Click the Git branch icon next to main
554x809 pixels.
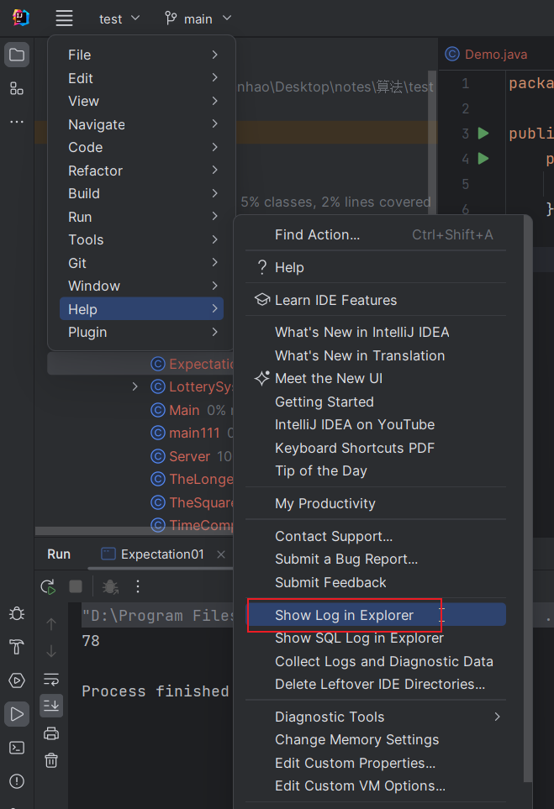(x=171, y=18)
